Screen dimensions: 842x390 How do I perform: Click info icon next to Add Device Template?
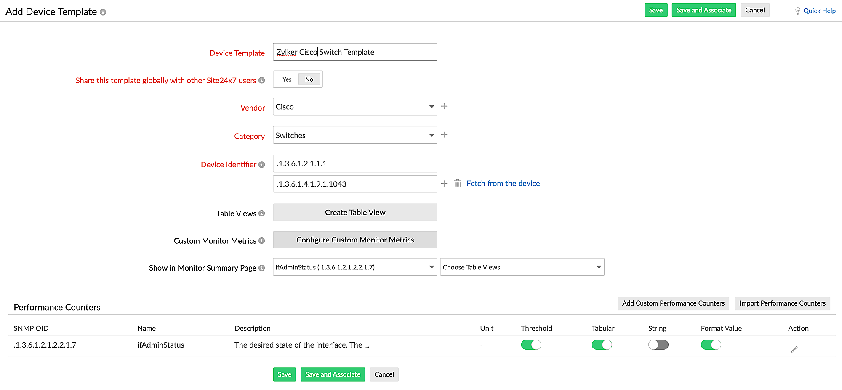pyautogui.click(x=103, y=12)
